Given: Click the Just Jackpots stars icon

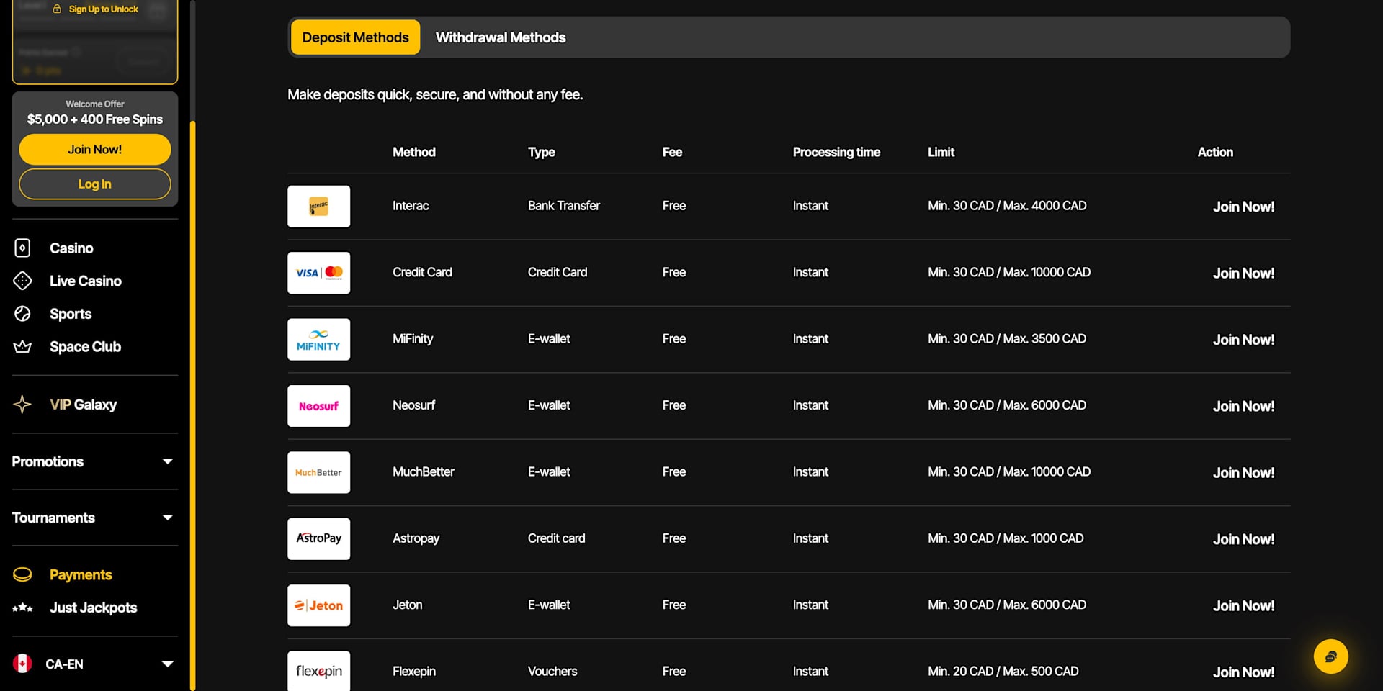Looking at the screenshot, I should pyautogui.click(x=22, y=608).
